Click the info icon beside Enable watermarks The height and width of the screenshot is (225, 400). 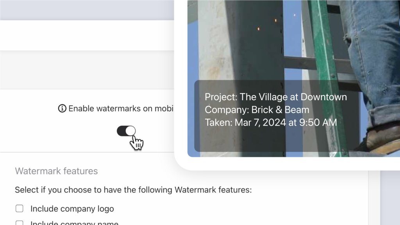coord(62,108)
